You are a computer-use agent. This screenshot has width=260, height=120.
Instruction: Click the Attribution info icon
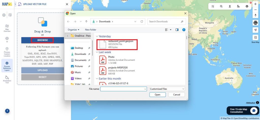257,103
